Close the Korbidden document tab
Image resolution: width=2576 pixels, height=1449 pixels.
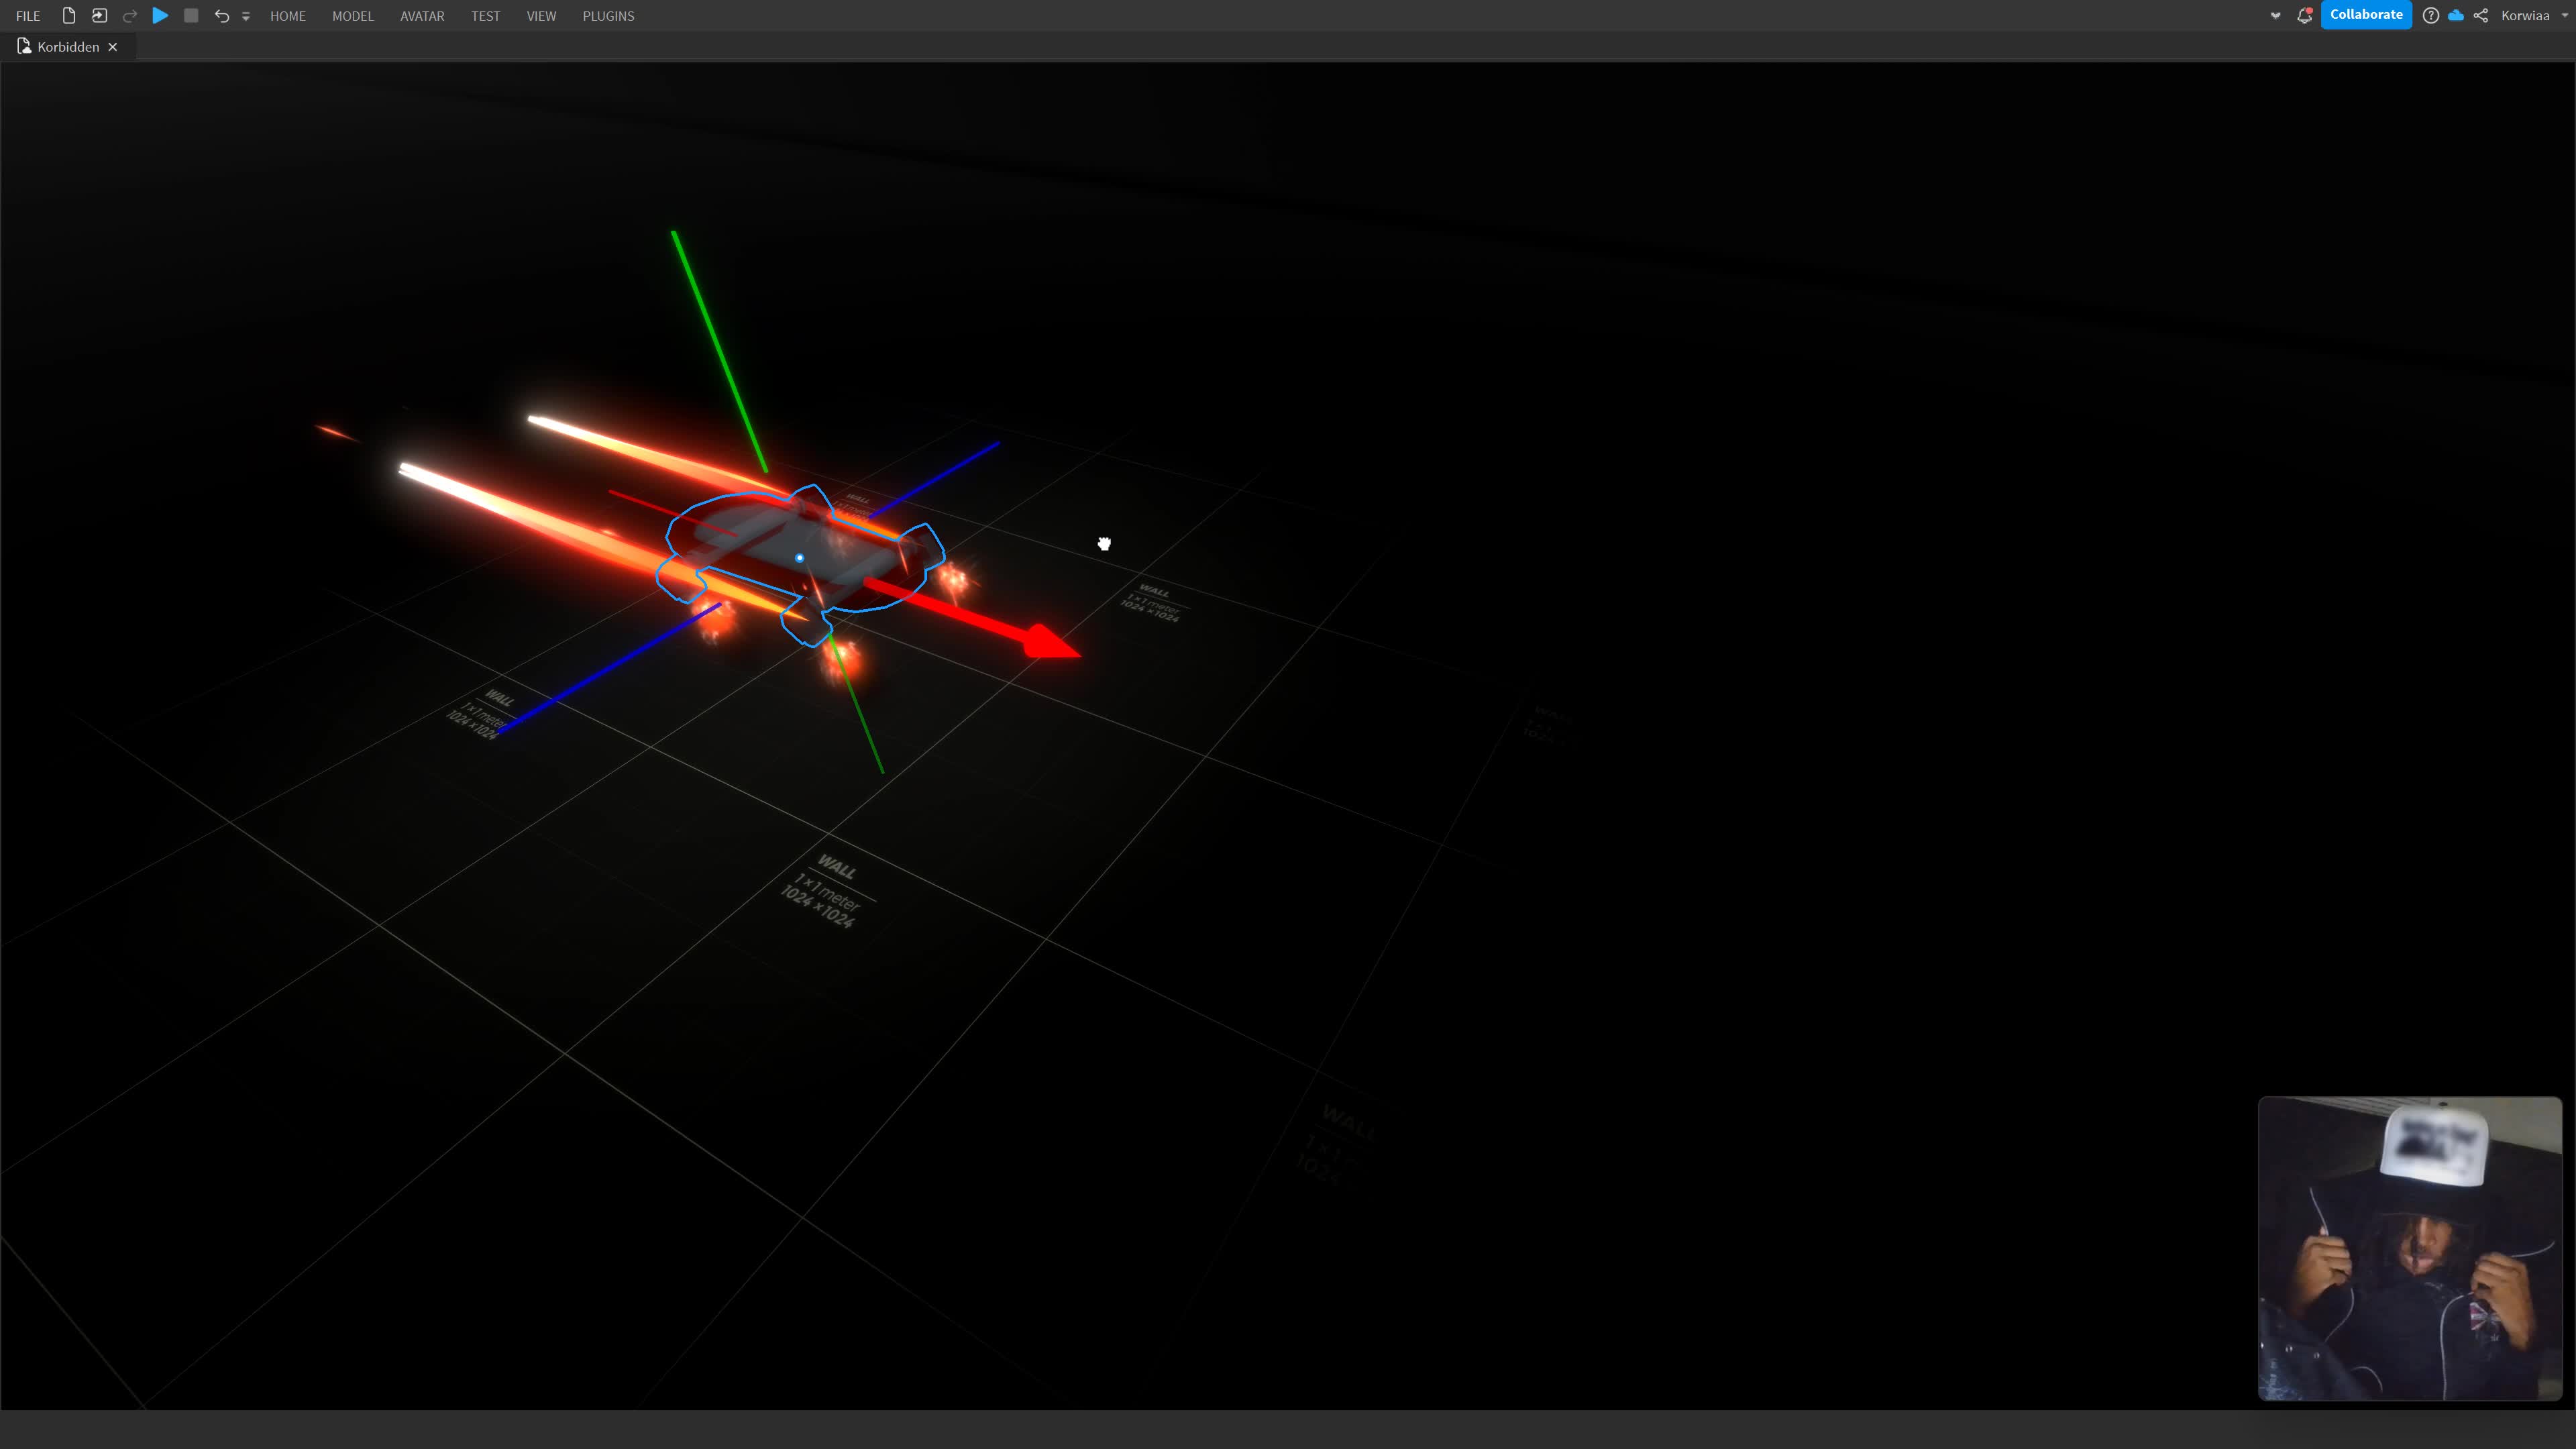(x=113, y=47)
